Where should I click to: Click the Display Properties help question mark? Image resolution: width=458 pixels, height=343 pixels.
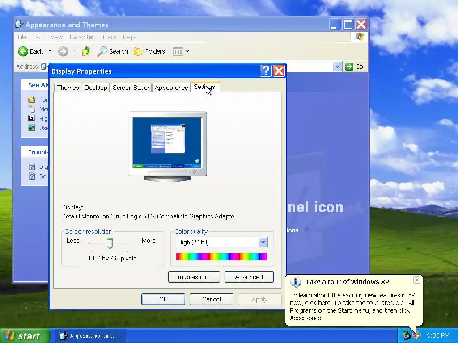[x=266, y=71]
